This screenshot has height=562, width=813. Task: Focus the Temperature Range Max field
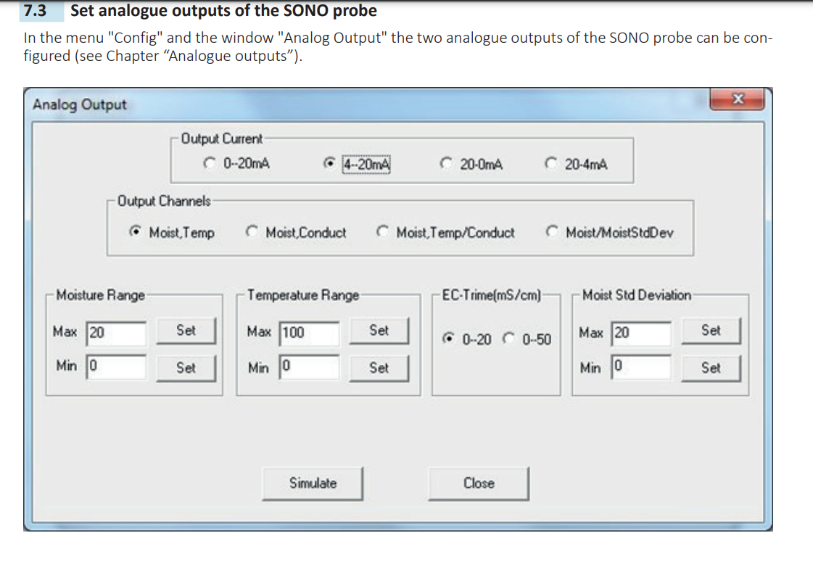click(309, 333)
